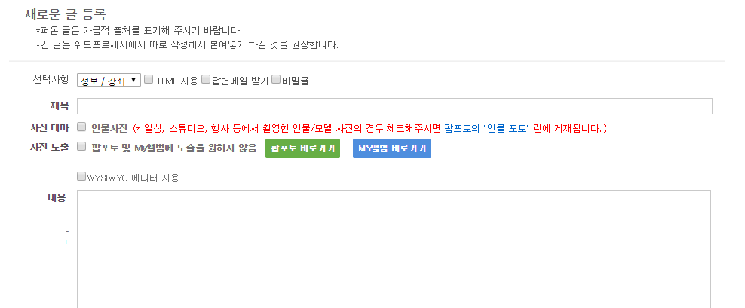This screenshot has width=745, height=308.
Task: Enable the WYSIWYG 에디터 사용 checkbox
Action: coord(81,177)
